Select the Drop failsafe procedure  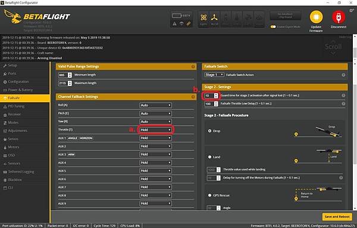(x=209, y=131)
